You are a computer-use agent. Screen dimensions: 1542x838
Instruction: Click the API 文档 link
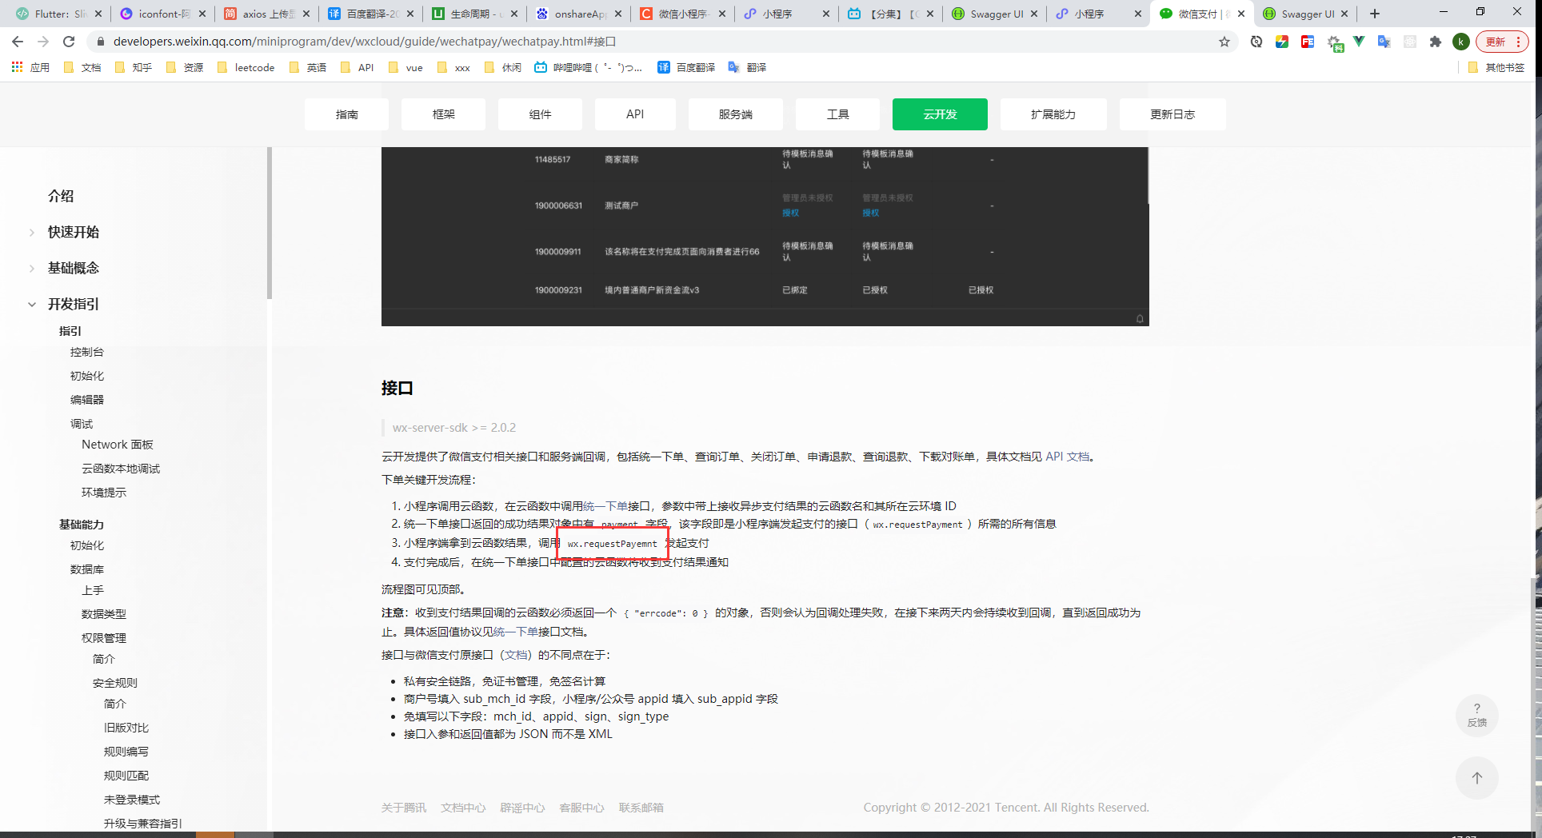1068,457
